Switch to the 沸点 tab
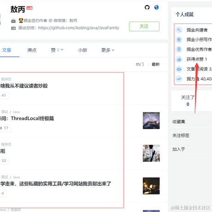The height and width of the screenshot is (212, 212). (32, 50)
